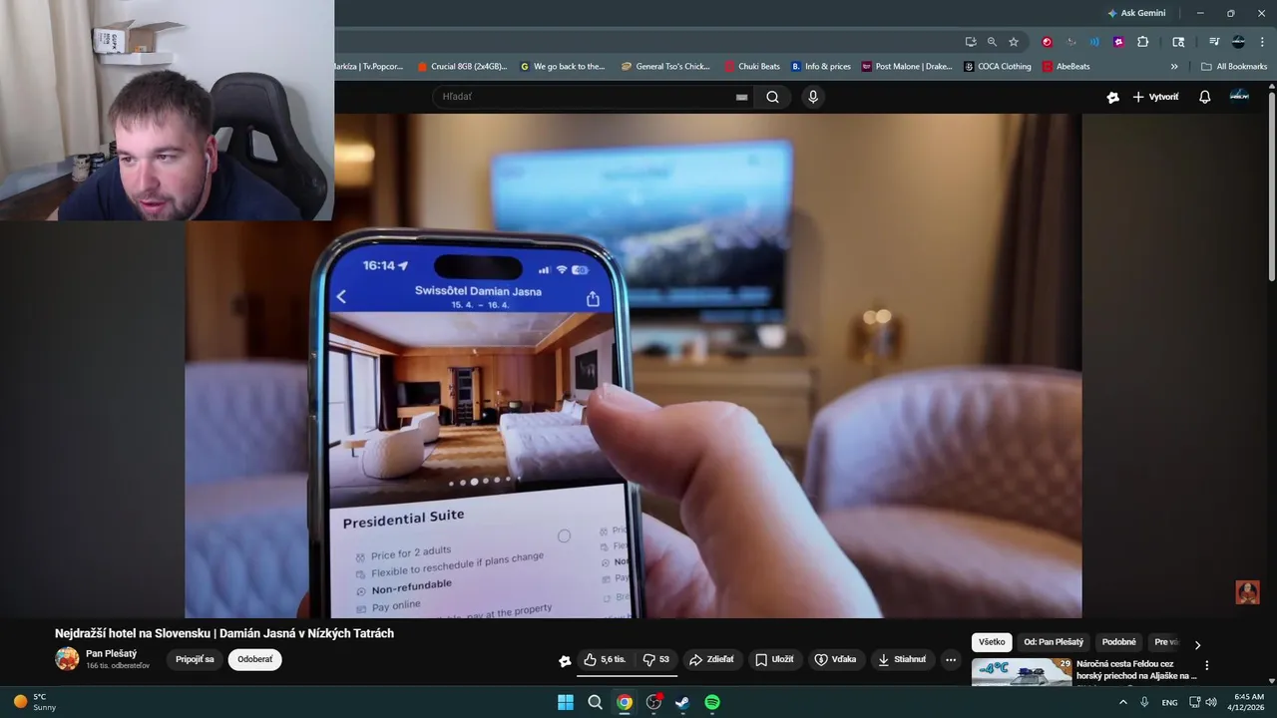
Task: Open Chuki Beats bookmark
Action: pos(752,67)
